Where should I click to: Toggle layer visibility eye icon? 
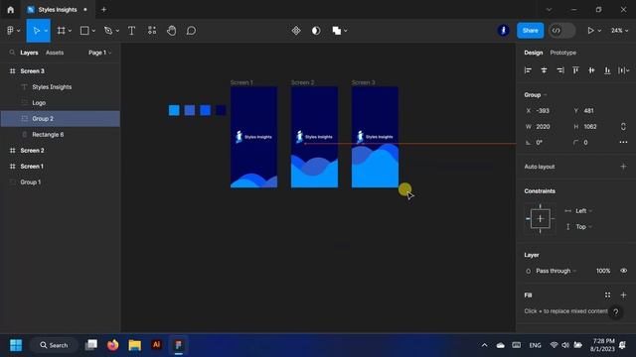coord(623,271)
